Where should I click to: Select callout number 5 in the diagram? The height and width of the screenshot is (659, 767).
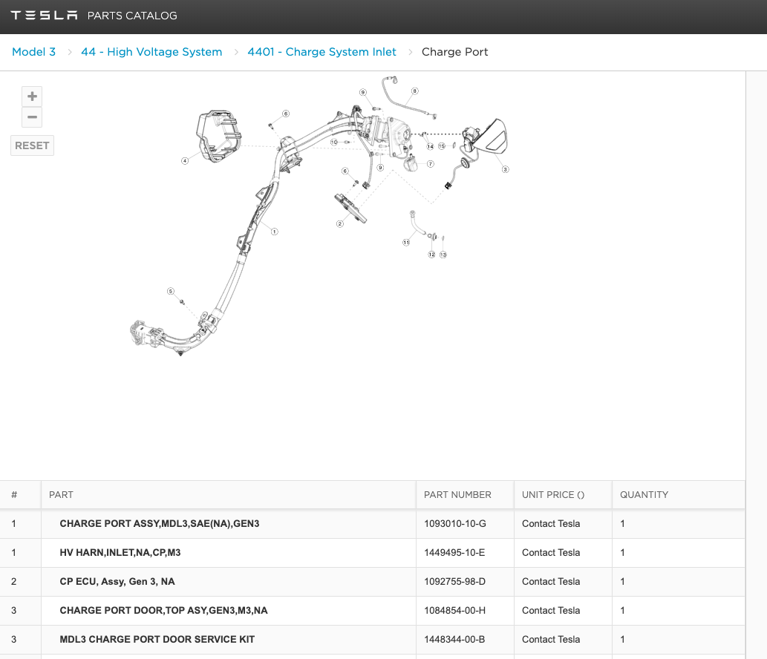(170, 291)
